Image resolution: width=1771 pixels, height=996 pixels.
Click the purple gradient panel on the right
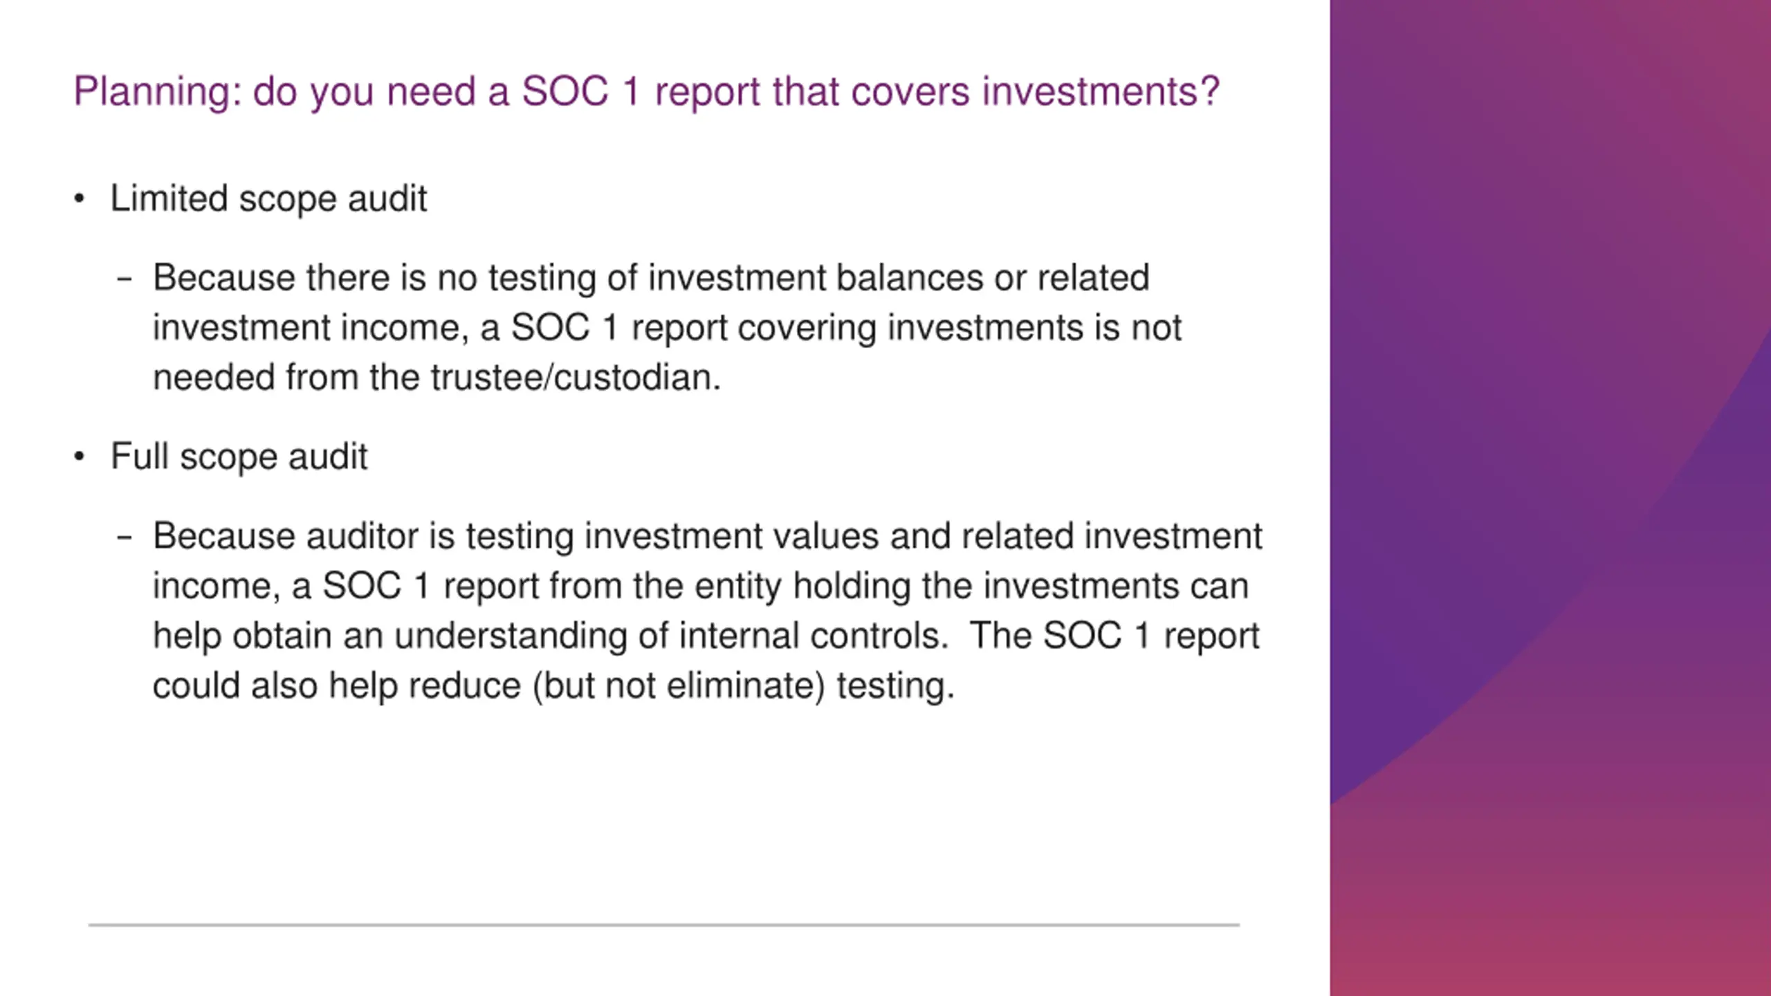tap(1550, 498)
